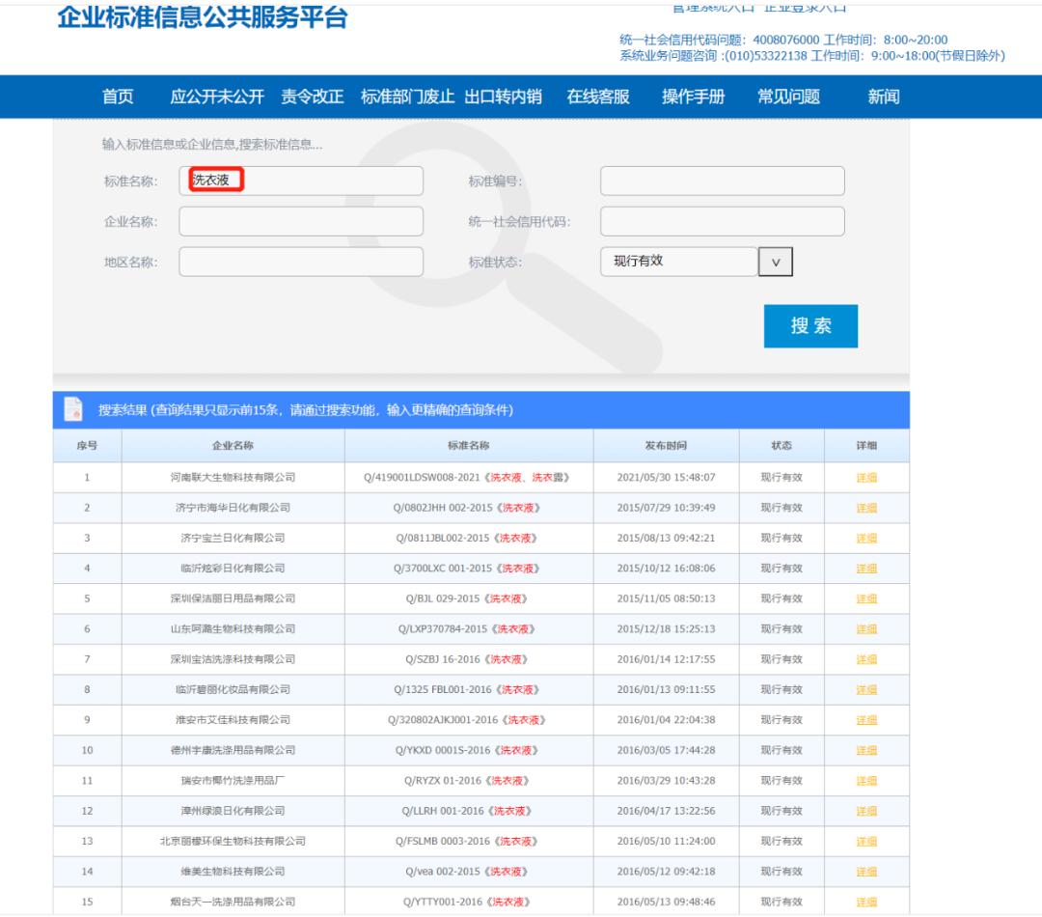Expand the 标准状态 dropdown arrow
Viewport: 1042px width, 917px height.
(775, 262)
